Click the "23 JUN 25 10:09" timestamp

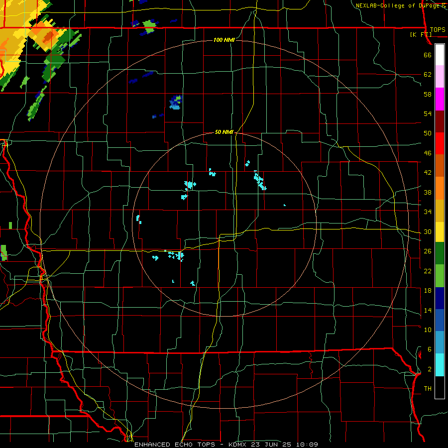(x=284, y=445)
